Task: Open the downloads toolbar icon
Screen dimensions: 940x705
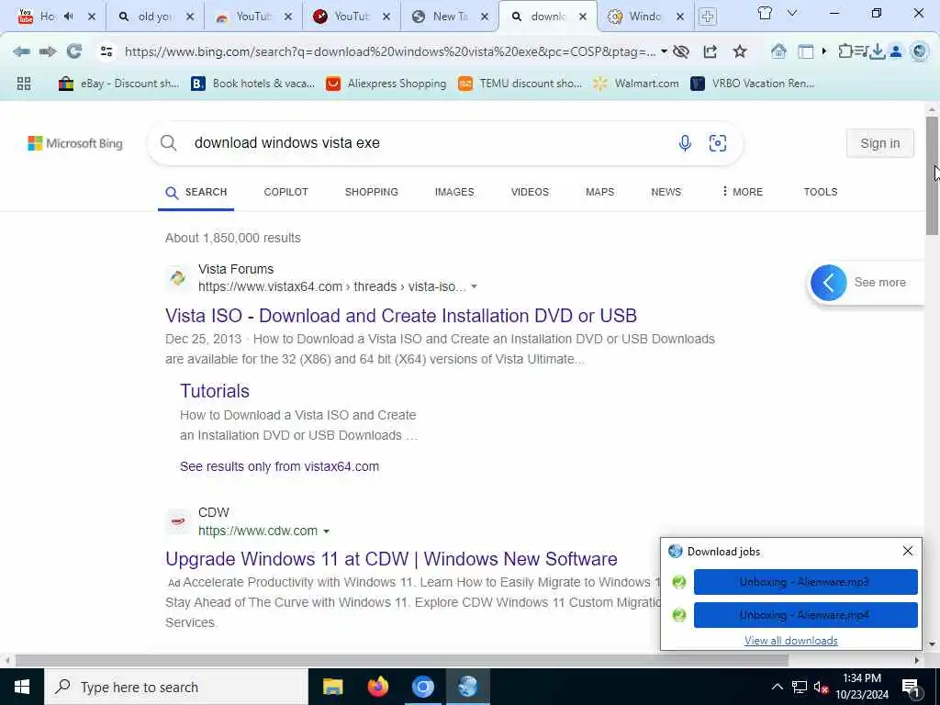Action: 877,52
